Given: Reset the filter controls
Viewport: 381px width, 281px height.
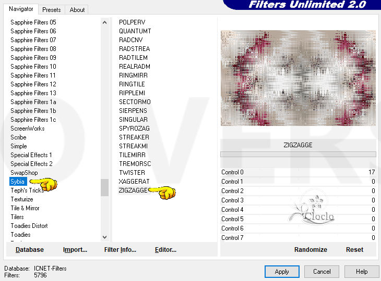Looking at the screenshot, I should [354, 250].
